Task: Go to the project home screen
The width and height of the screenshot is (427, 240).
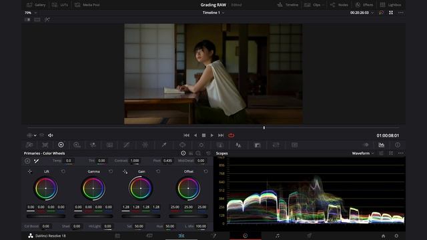Action: point(383,236)
